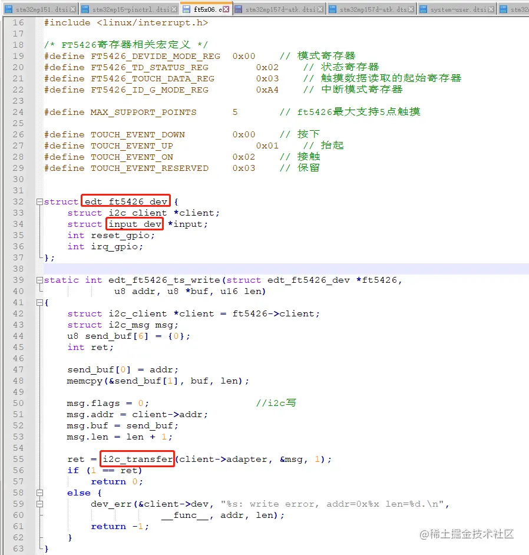
Task: Click MAX_SUPPORT_POINTS macro name
Action: click(x=143, y=112)
